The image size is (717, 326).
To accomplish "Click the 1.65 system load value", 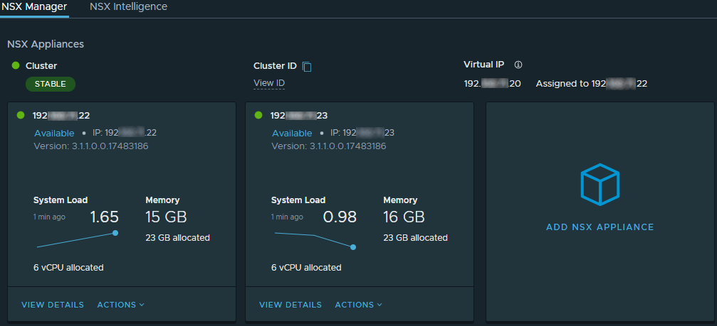I will 104,217.
